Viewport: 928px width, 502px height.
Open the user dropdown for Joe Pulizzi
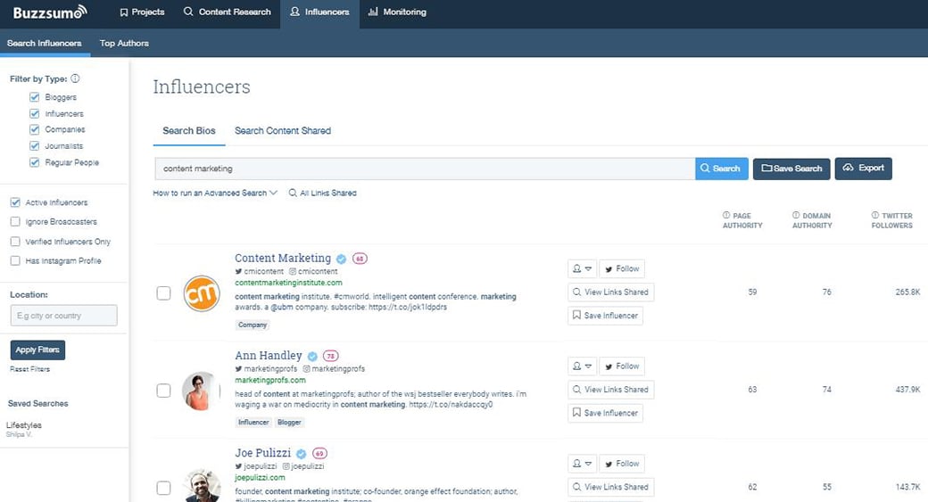point(581,464)
